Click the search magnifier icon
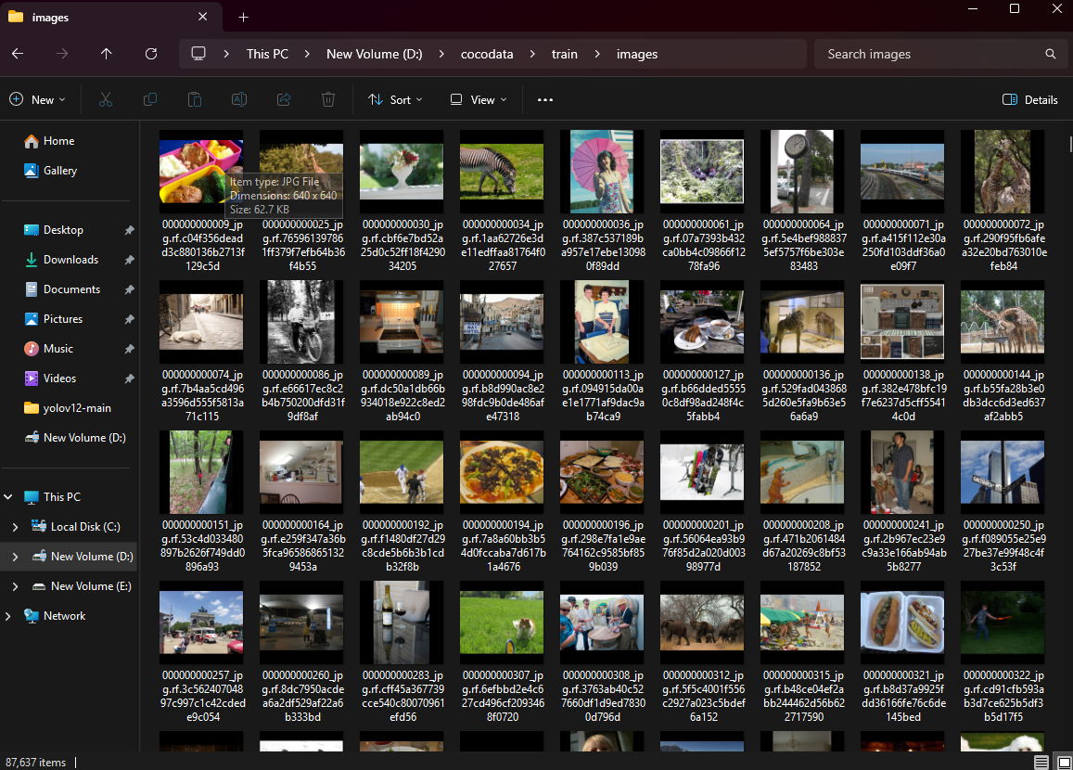This screenshot has width=1073, height=770. [1050, 54]
